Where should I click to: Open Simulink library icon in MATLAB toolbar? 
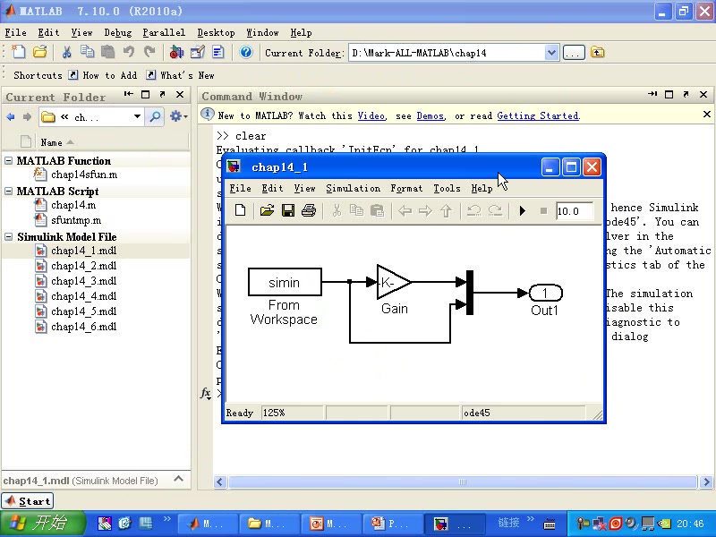tap(176, 53)
